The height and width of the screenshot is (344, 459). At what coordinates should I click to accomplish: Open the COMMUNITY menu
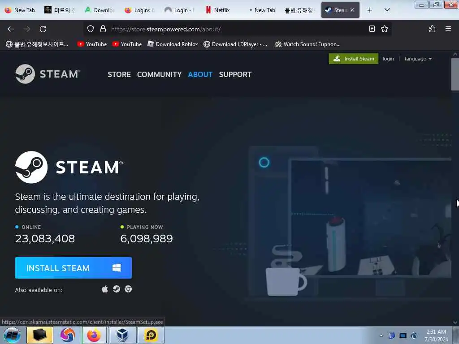point(159,75)
